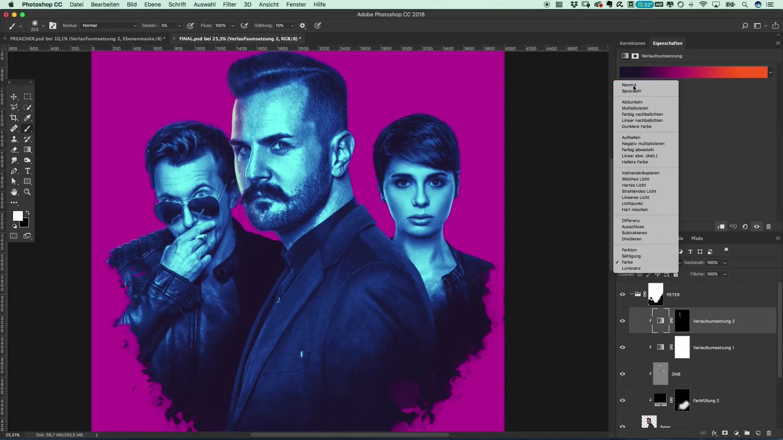Open the Filter menu

[x=230, y=4]
